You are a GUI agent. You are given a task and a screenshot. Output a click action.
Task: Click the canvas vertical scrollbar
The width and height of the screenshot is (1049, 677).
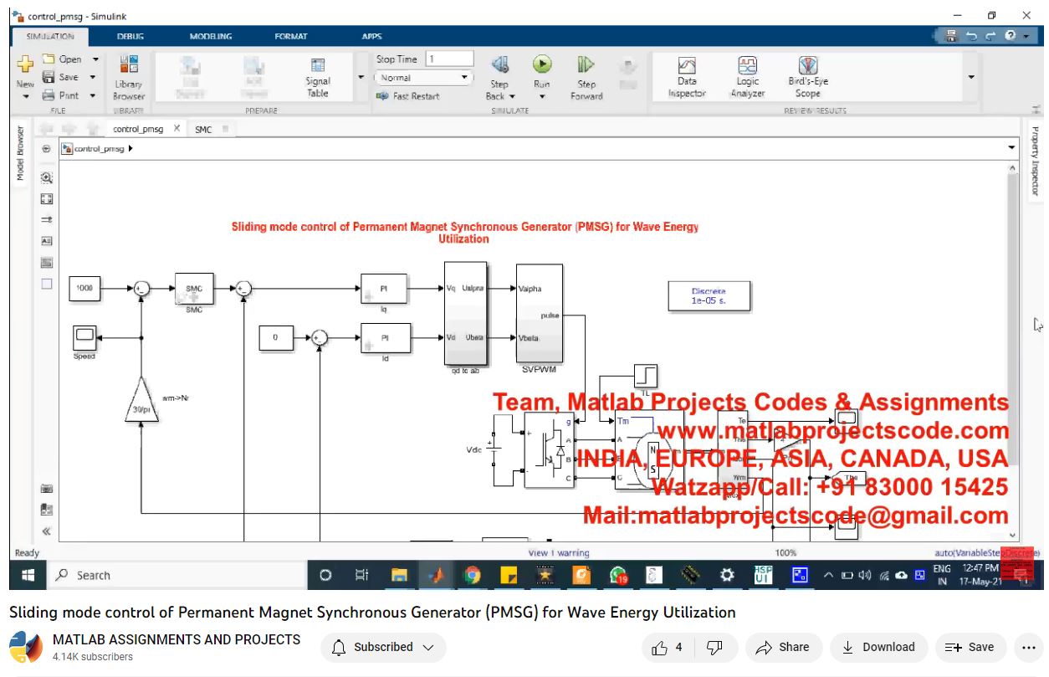(x=1012, y=318)
